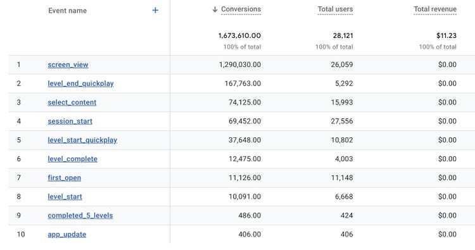Click '100% of total' under Total users
The height and width of the screenshot is (250, 475).
click(334, 47)
